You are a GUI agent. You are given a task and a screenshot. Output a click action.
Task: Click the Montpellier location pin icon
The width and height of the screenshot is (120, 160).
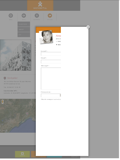(5, 78)
